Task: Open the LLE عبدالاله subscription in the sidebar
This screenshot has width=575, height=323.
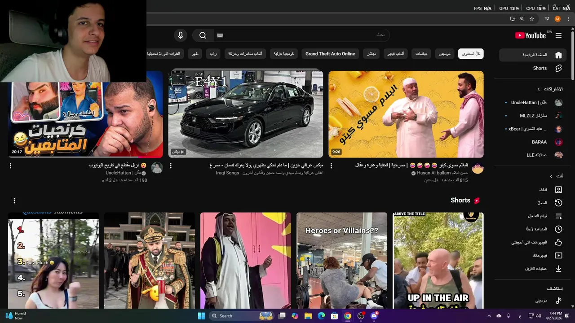Action: tap(533, 155)
